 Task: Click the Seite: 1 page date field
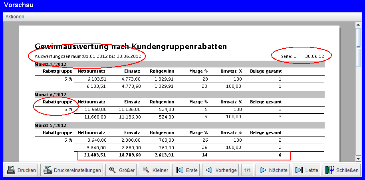pos(302,56)
